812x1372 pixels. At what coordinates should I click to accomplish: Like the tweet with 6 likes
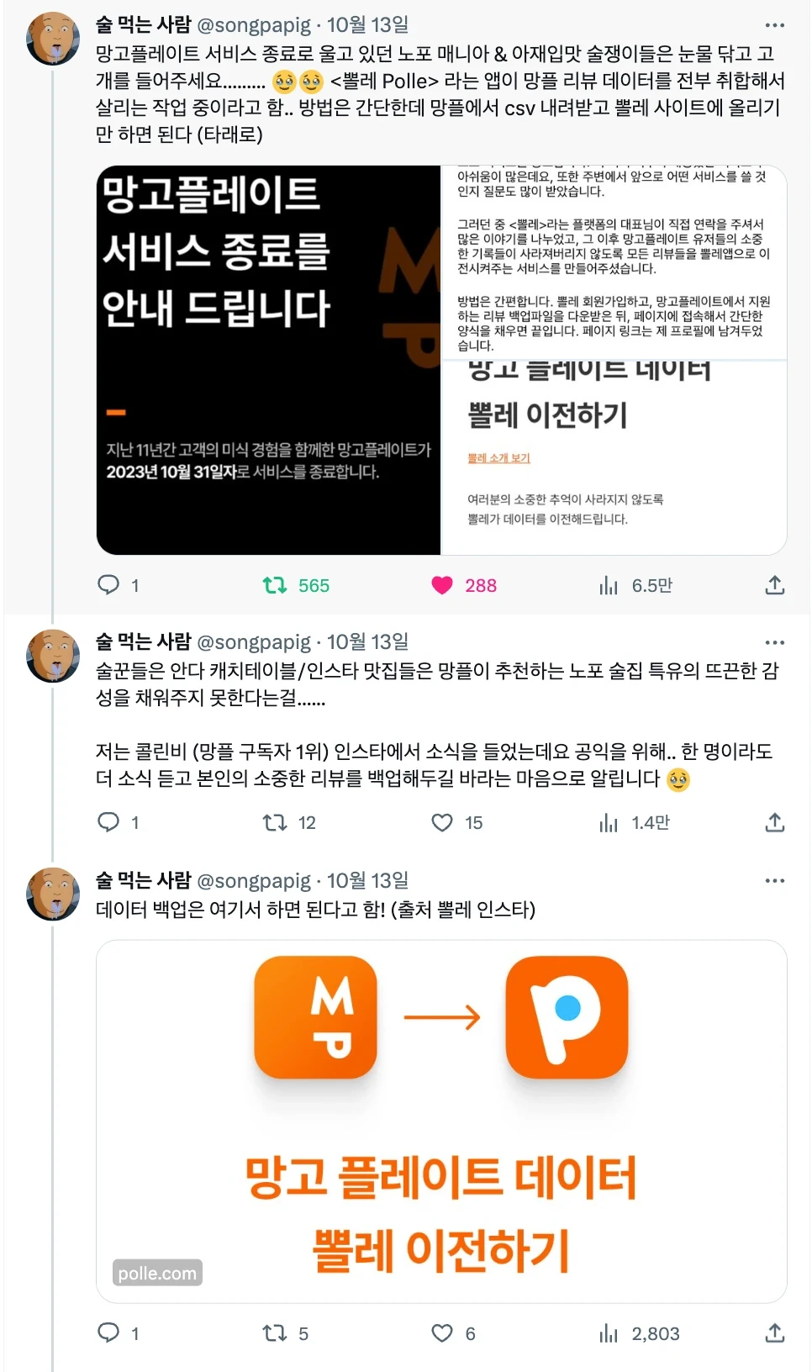[x=442, y=1333]
